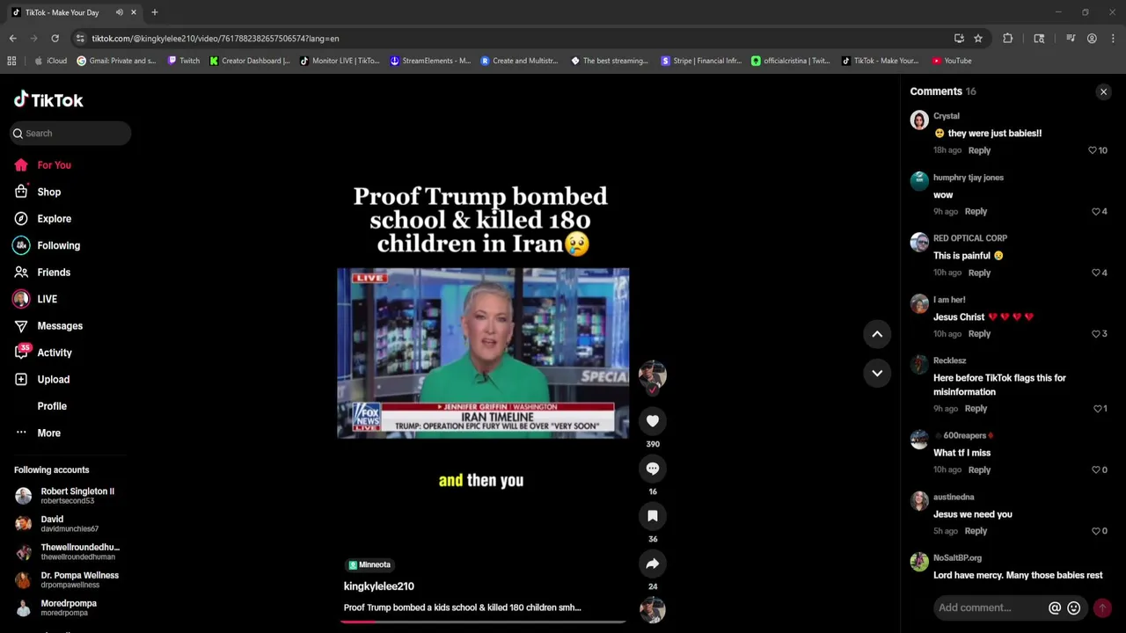This screenshot has height=633, width=1126.
Task: Open the video comments icon
Action: tap(653, 469)
